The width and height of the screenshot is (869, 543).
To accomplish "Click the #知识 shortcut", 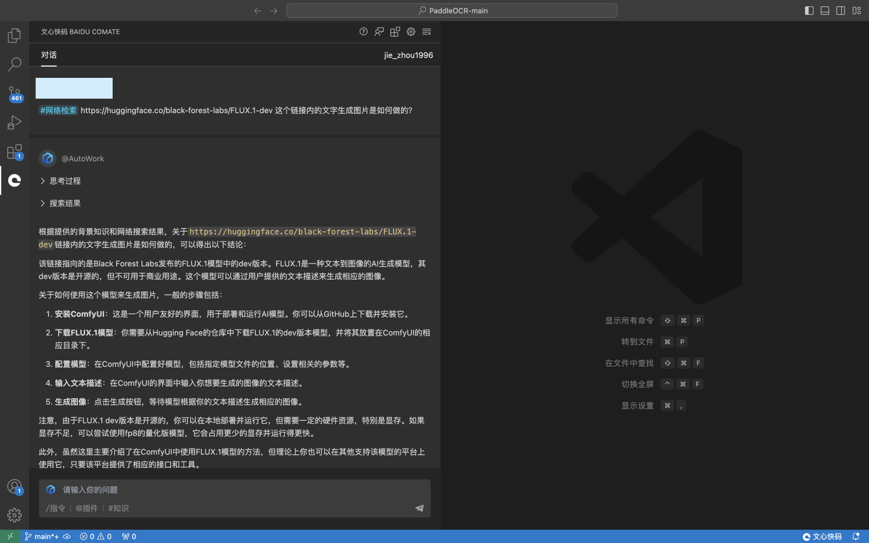I will 118,508.
